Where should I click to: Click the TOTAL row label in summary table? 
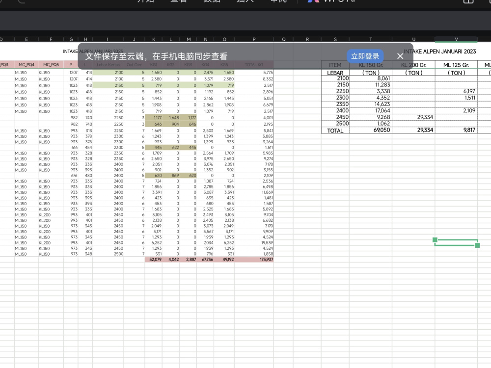[335, 131]
